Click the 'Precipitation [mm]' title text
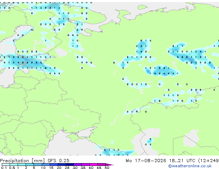This screenshot has width=219, height=169. click(22, 161)
